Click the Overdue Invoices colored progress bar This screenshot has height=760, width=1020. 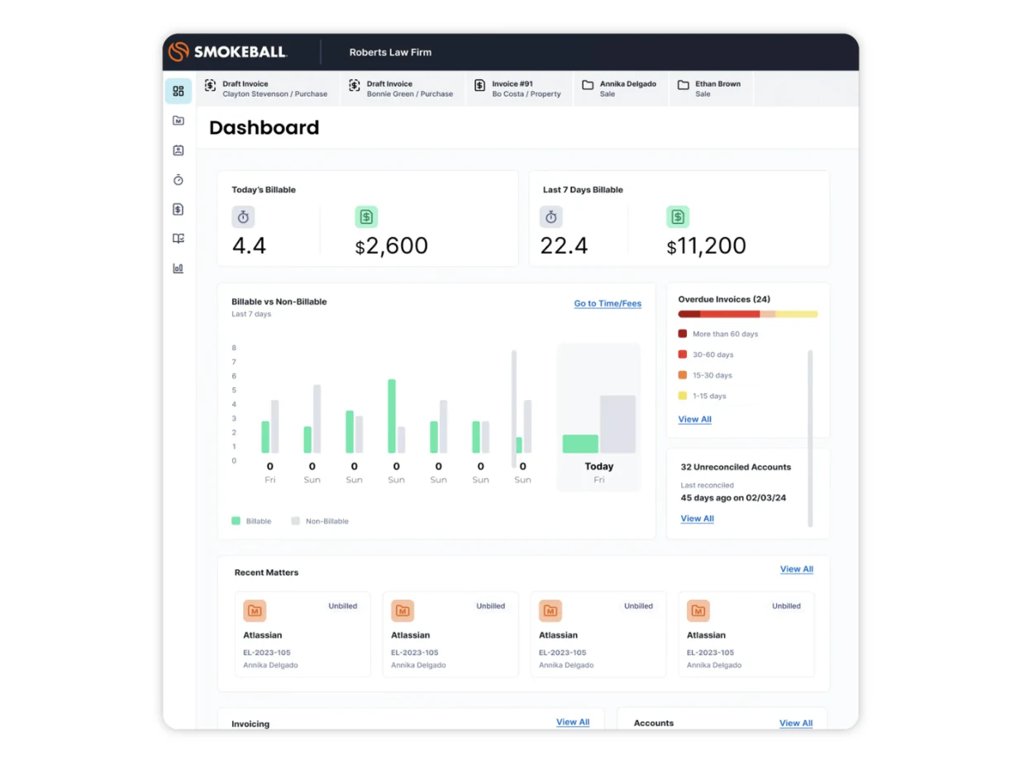(x=748, y=314)
